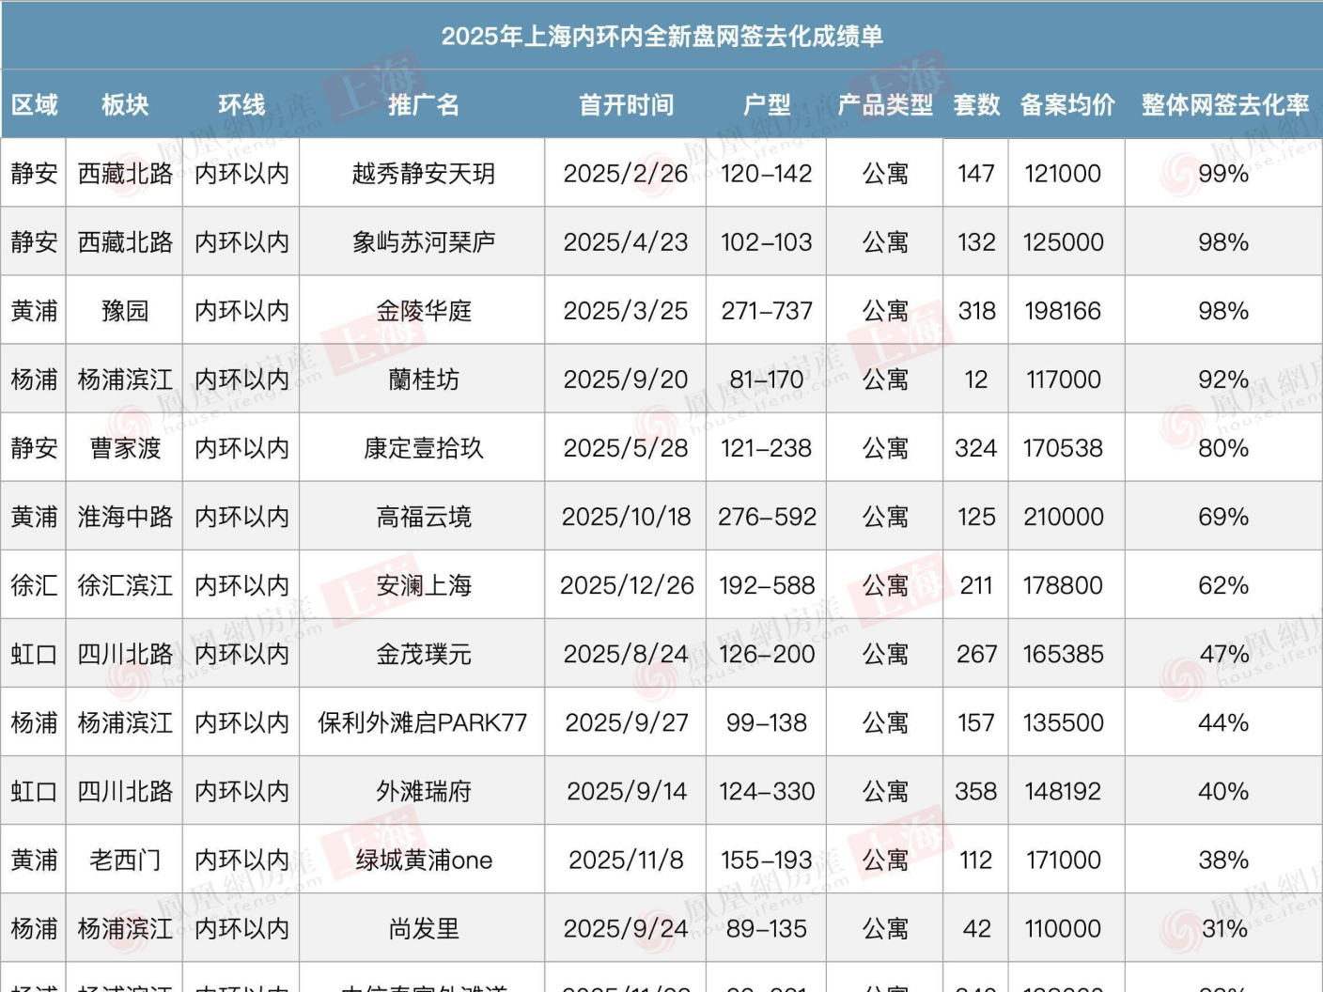Click the 套数 column header

coord(976,105)
